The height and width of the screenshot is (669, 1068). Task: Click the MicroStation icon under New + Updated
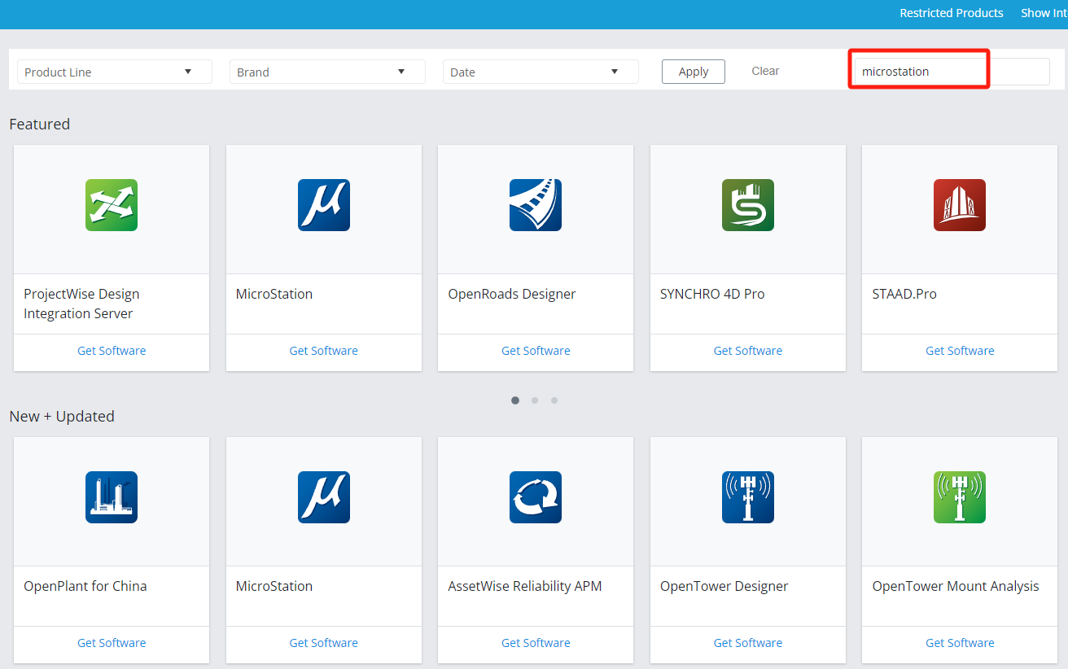324,497
